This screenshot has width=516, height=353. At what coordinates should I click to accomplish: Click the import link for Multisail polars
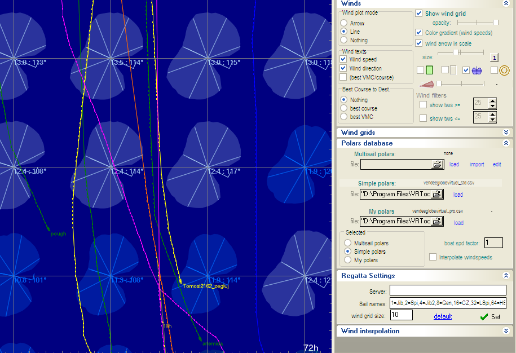click(477, 165)
